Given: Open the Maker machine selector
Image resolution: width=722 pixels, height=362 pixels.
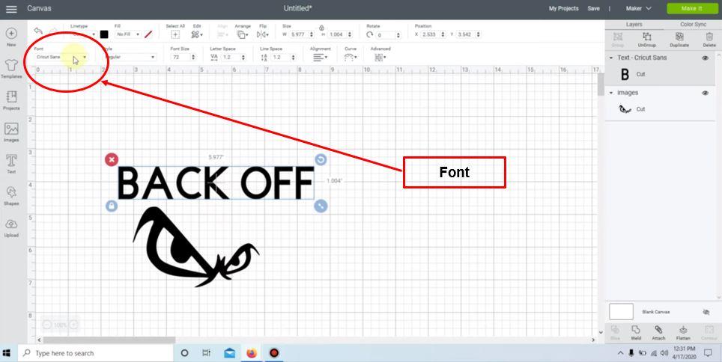Looking at the screenshot, I should (639, 9).
